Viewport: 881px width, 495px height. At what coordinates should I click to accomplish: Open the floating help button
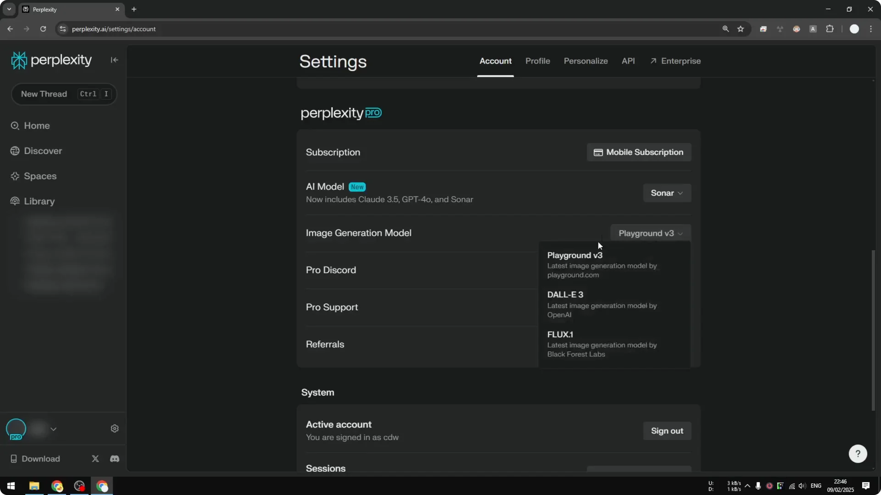[858, 453]
